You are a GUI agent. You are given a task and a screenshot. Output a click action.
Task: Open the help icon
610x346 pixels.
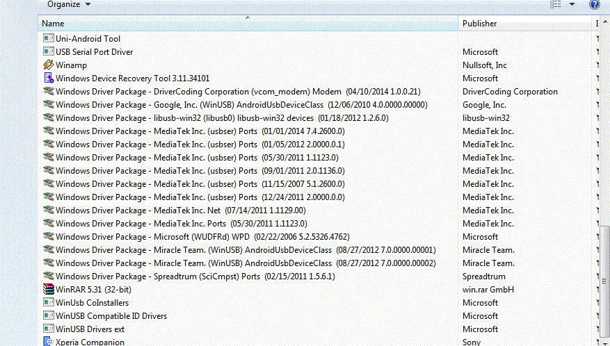595,4
